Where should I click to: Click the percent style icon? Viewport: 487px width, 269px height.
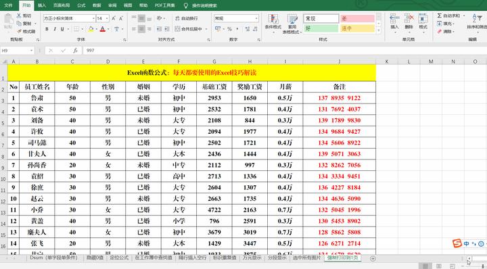[x=229, y=29]
